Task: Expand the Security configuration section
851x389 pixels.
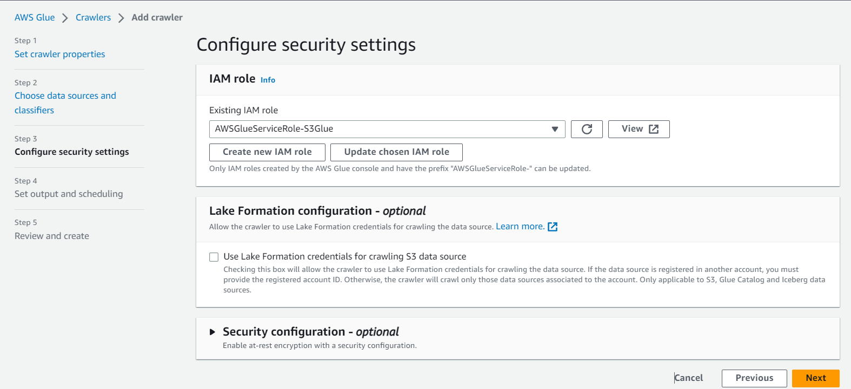Action: 212,332
